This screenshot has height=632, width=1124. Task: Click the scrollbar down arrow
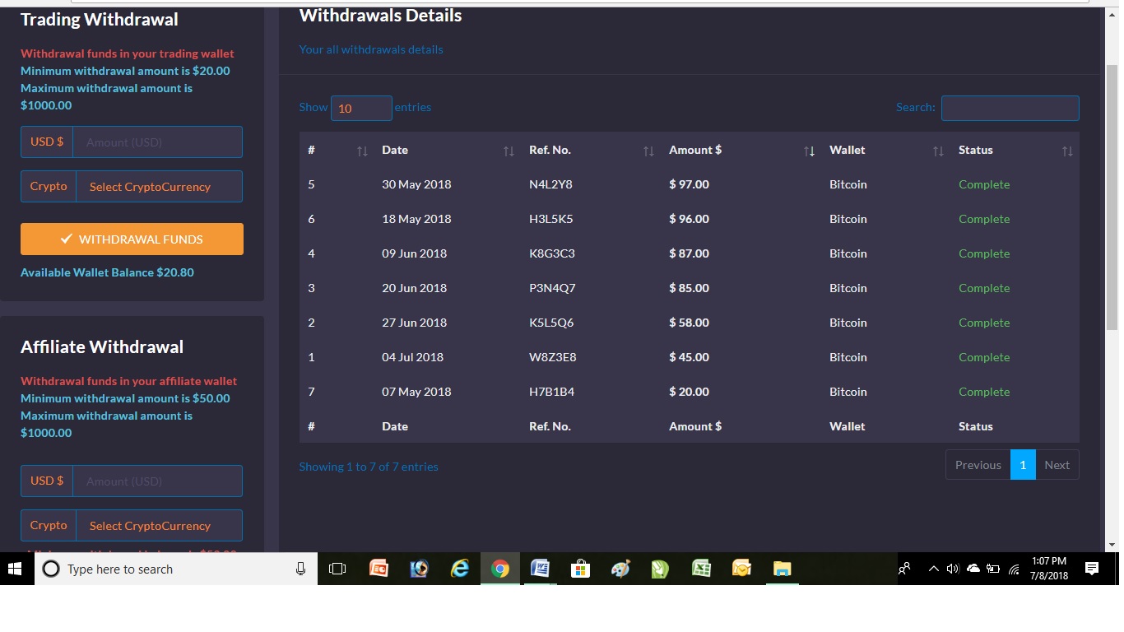coord(1112,545)
